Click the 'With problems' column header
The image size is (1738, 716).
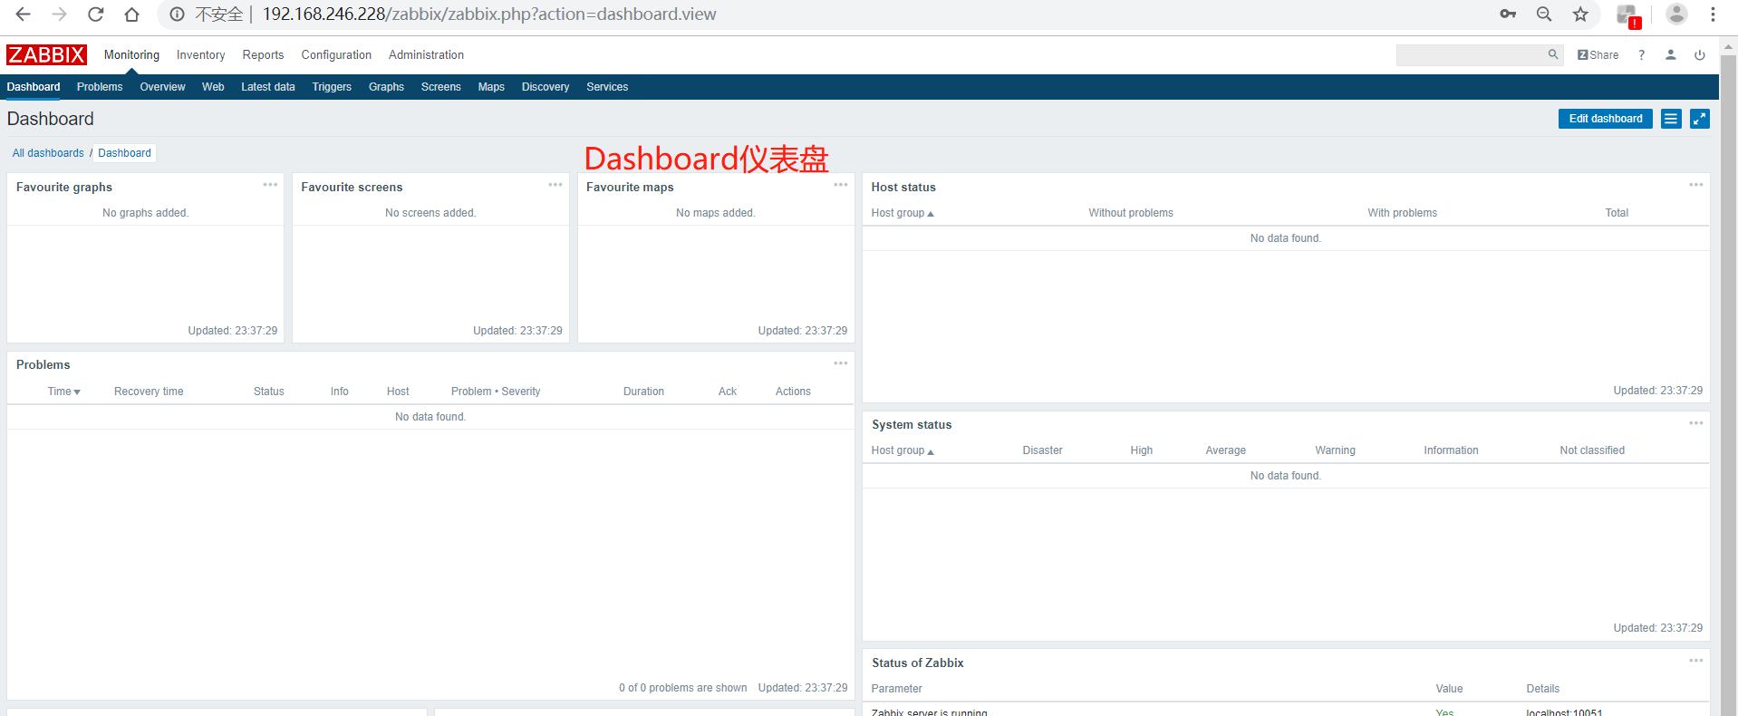pyautogui.click(x=1402, y=213)
